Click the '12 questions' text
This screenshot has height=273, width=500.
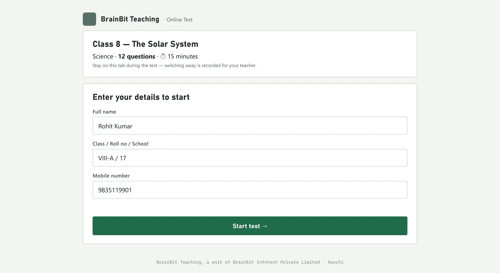(137, 56)
